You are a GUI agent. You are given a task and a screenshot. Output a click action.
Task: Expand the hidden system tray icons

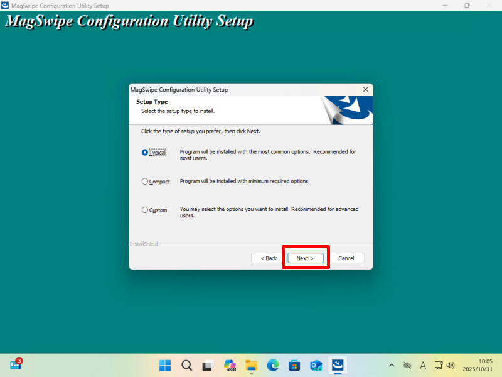pyautogui.click(x=392, y=365)
